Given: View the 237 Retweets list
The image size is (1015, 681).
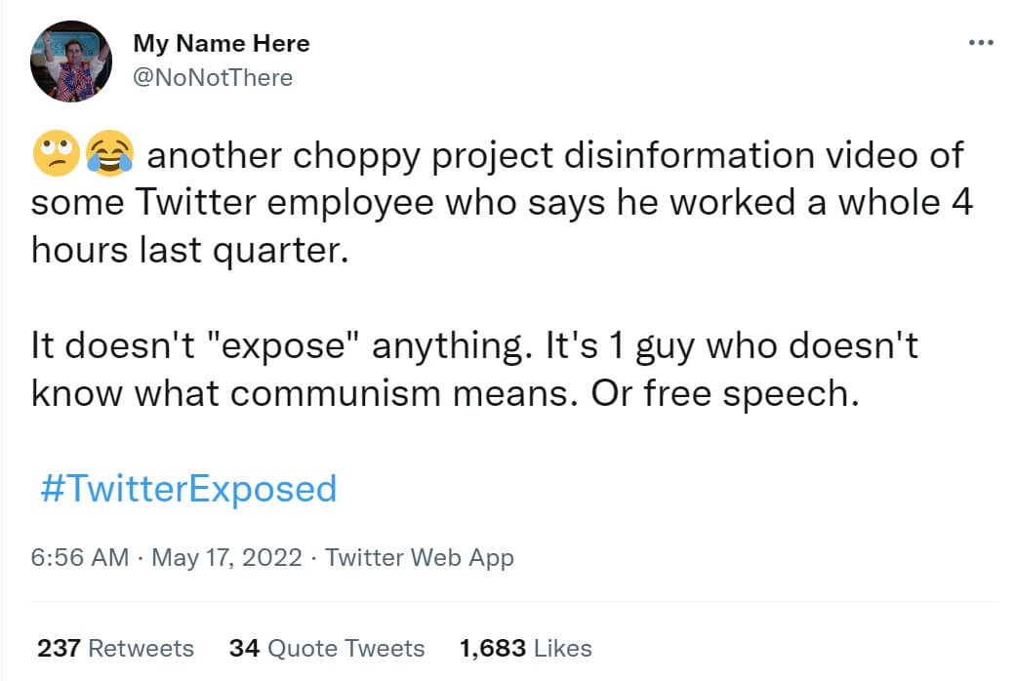Looking at the screenshot, I should [x=115, y=648].
